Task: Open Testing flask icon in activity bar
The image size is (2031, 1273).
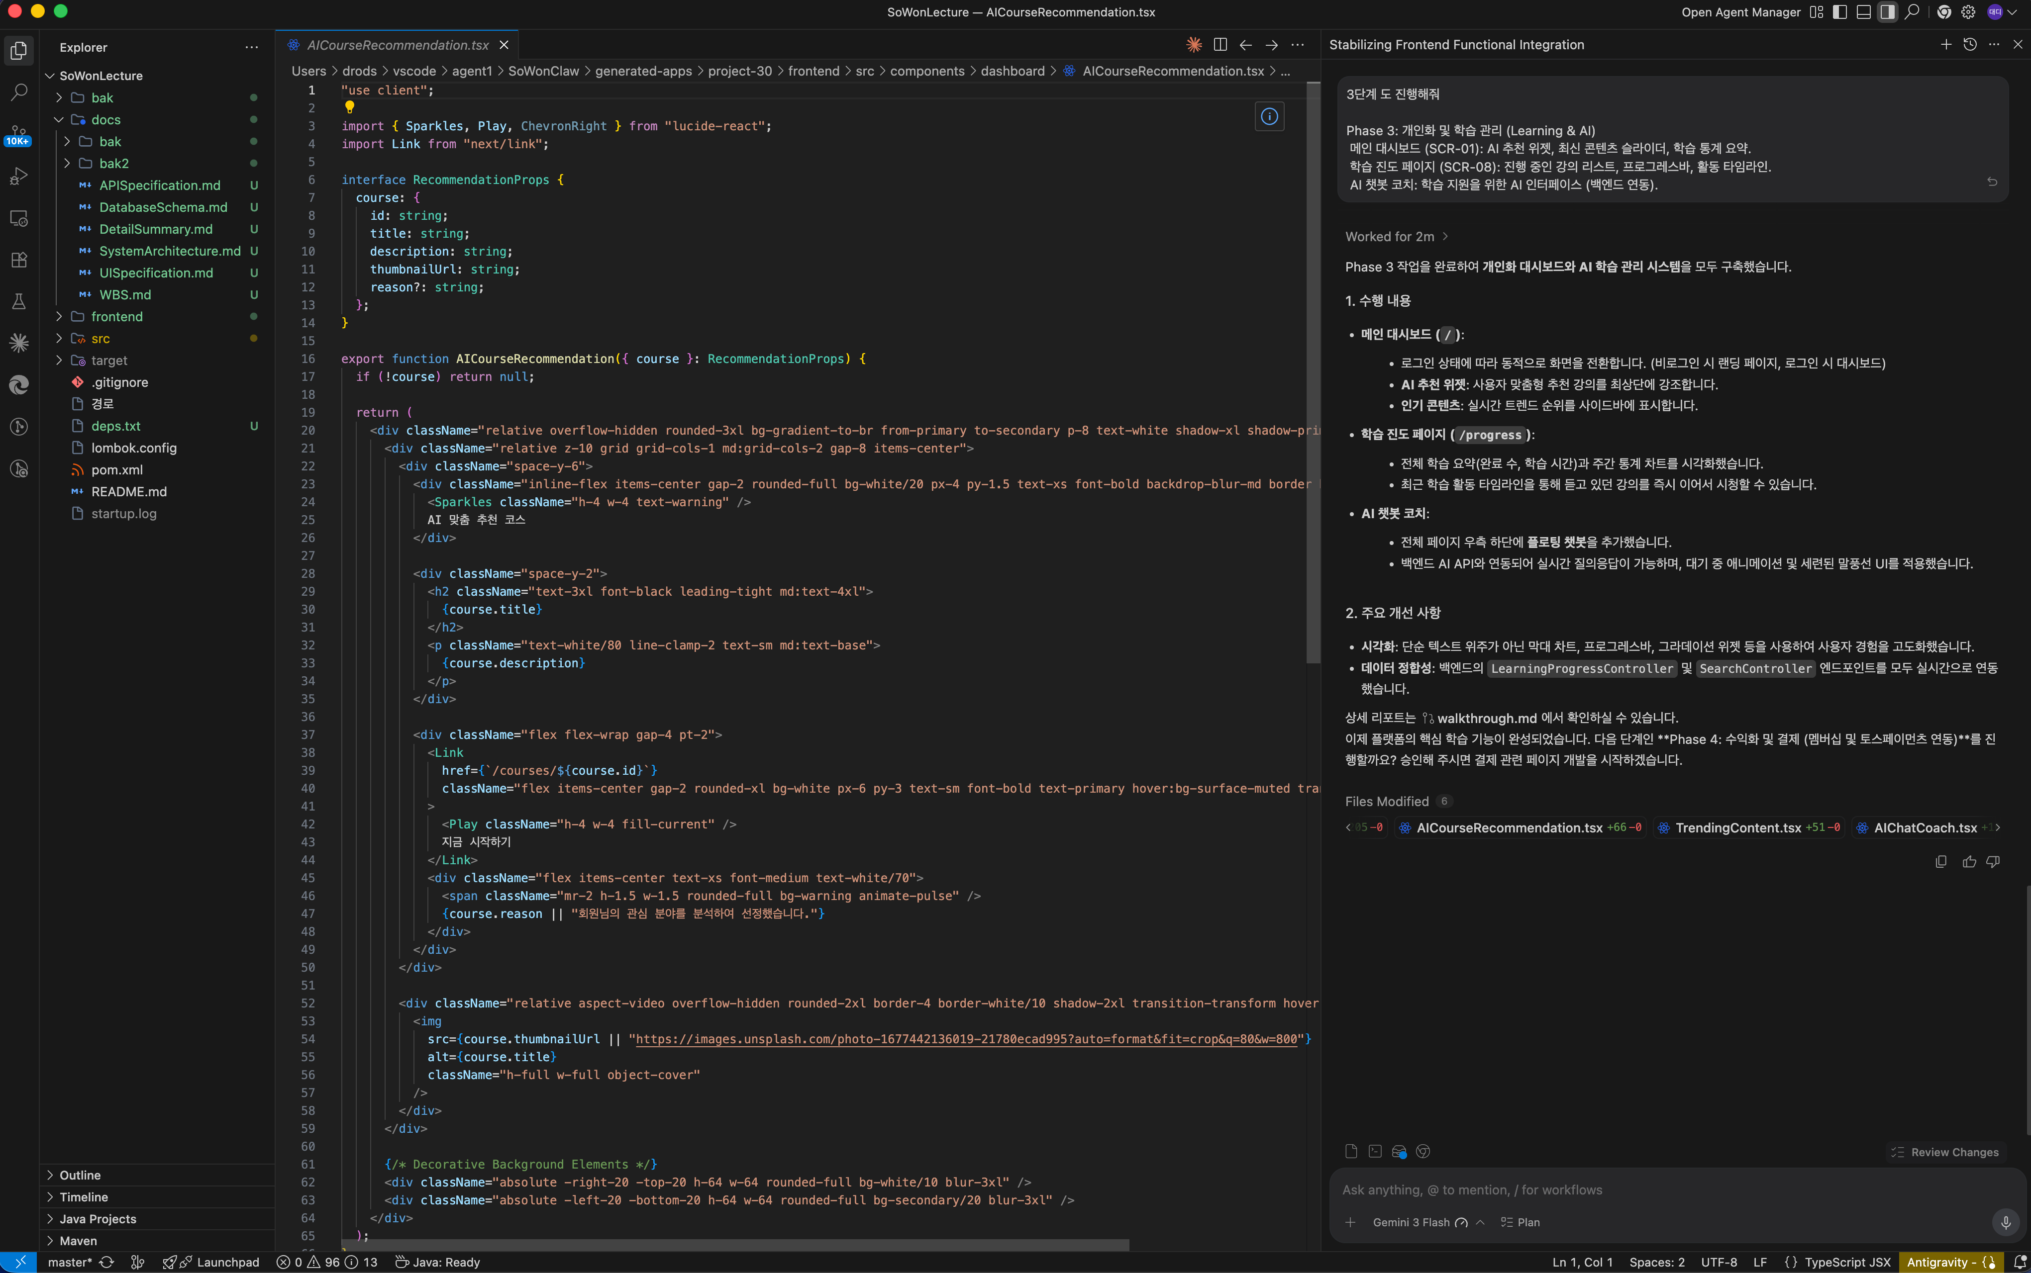Action: (18, 301)
